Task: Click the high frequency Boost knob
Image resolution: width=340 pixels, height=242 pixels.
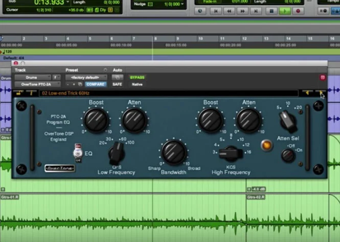Action: pos(211,120)
